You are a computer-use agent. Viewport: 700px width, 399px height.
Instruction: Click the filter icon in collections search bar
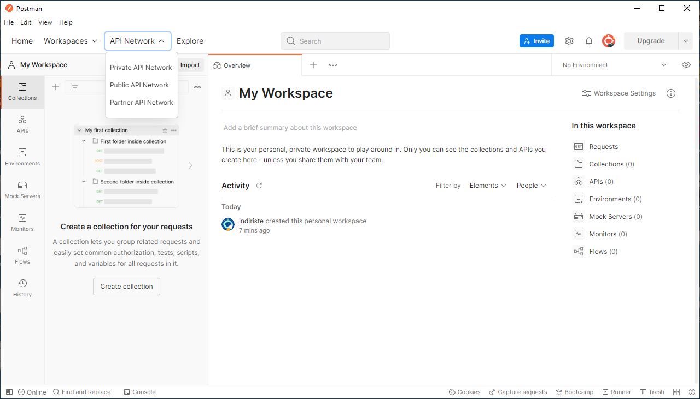pos(75,87)
